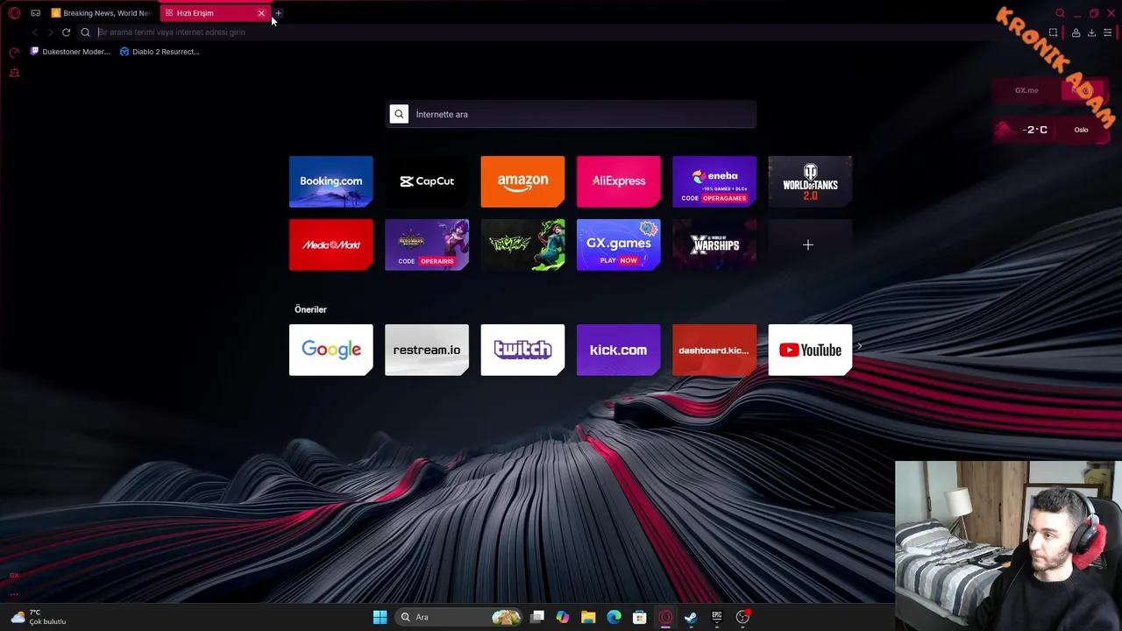The width and height of the screenshot is (1122, 631).
Task: Open the profile account icon
Action: tap(1076, 32)
